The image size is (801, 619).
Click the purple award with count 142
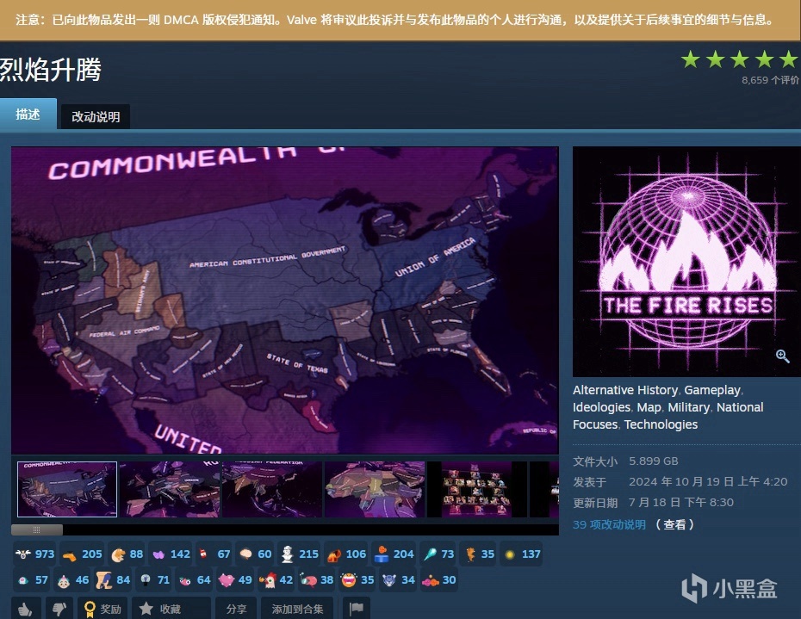coord(171,554)
